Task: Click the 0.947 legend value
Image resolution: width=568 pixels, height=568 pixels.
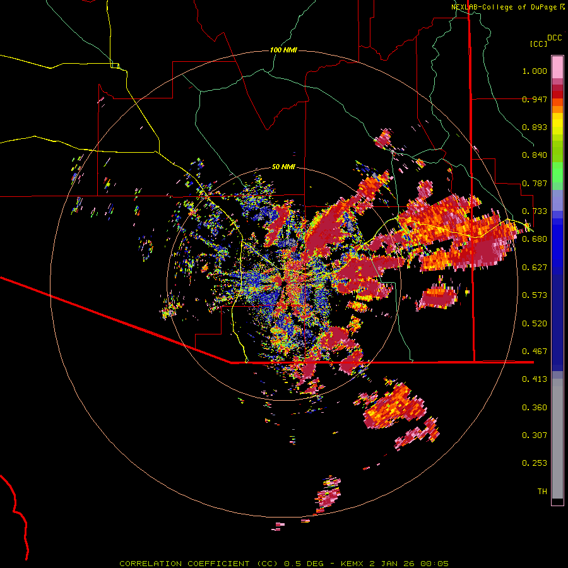Action: [x=535, y=99]
